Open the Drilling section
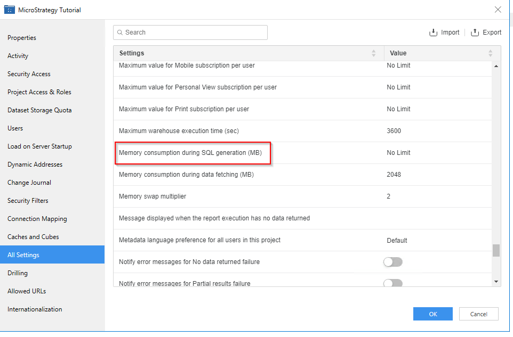The image size is (513, 337). [18, 273]
